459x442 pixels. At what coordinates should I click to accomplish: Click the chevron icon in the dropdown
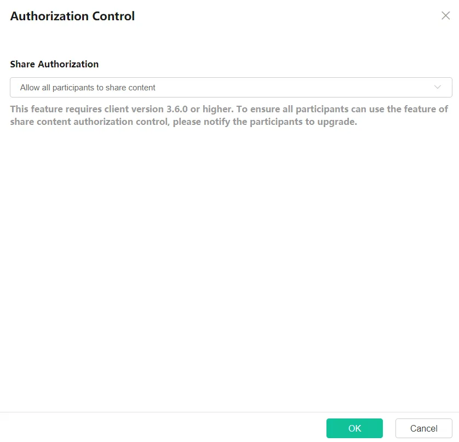(438, 87)
